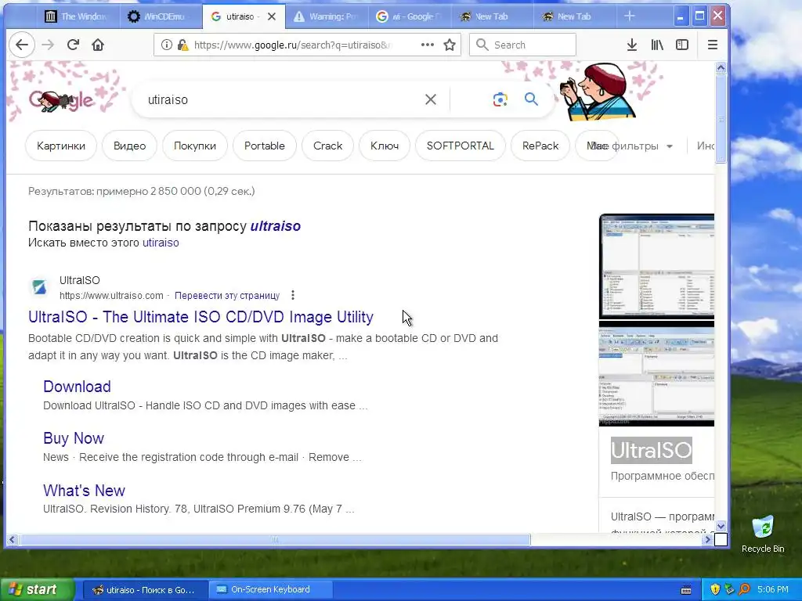Open the Windows start menu
The image size is (802, 601).
point(36,590)
